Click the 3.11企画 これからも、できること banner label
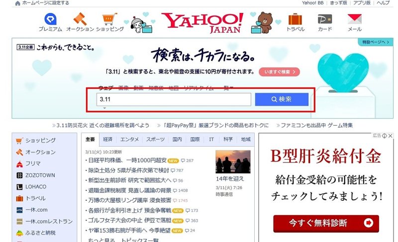 point(55,47)
